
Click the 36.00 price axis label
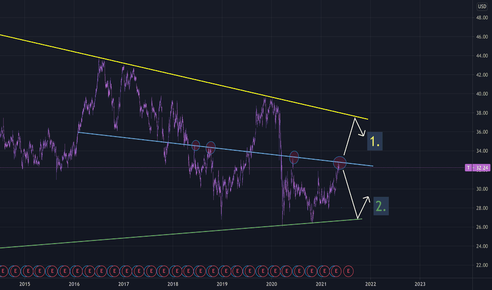pos(482,132)
